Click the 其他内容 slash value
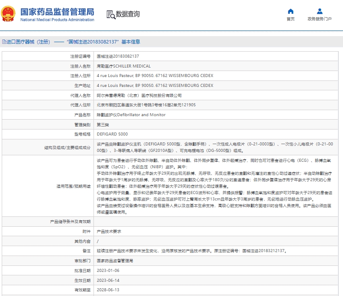Screen dimensions: 343x296 [x=98, y=241]
